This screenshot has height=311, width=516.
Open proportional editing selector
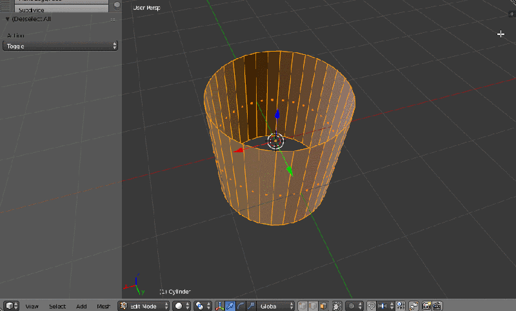[x=354, y=306]
